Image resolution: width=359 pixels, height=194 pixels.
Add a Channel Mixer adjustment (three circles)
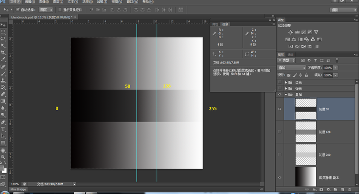313,39
